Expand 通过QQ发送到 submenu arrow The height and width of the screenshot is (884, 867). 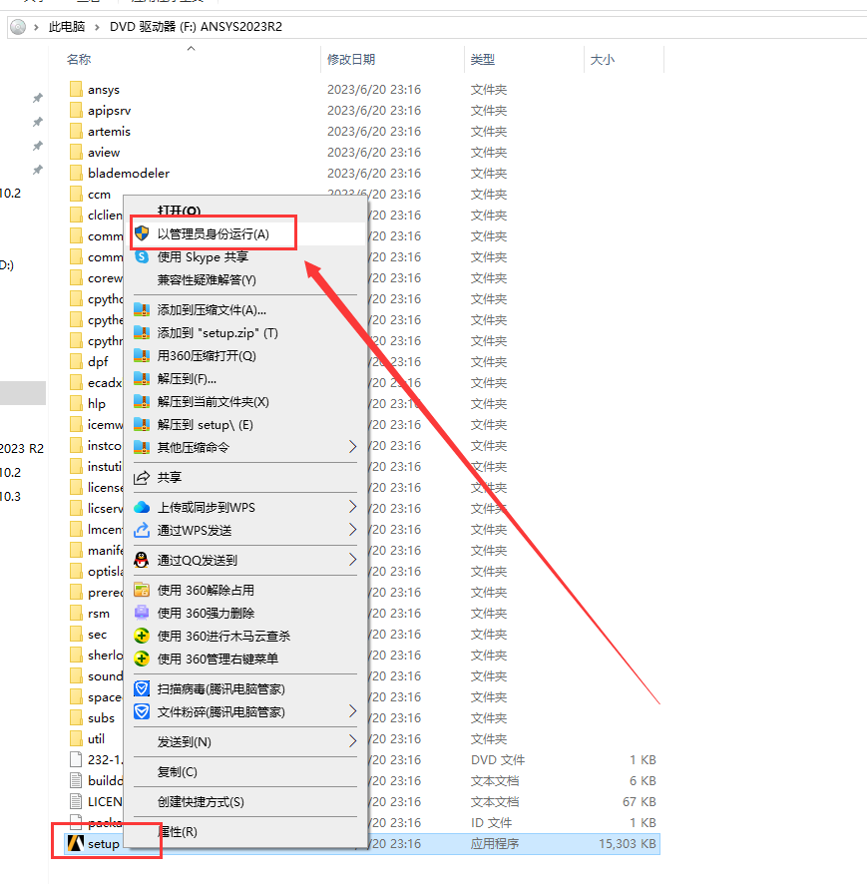click(x=353, y=560)
